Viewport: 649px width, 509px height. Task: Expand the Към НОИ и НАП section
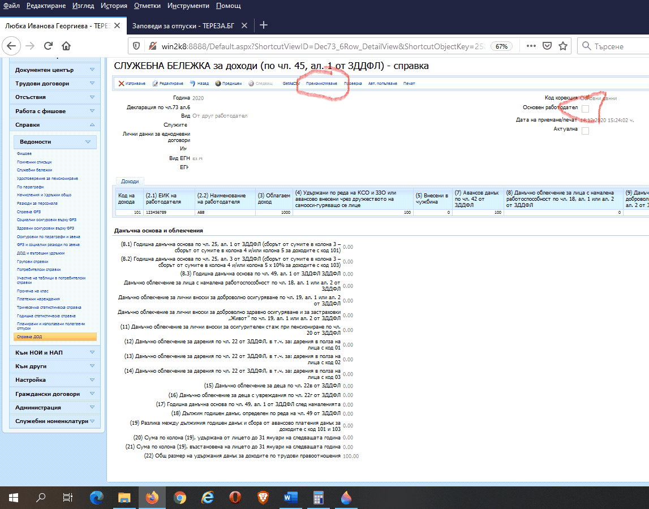(x=55, y=352)
